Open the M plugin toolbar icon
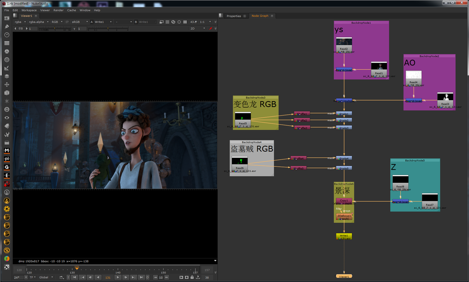The image size is (469, 282). coord(7,150)
